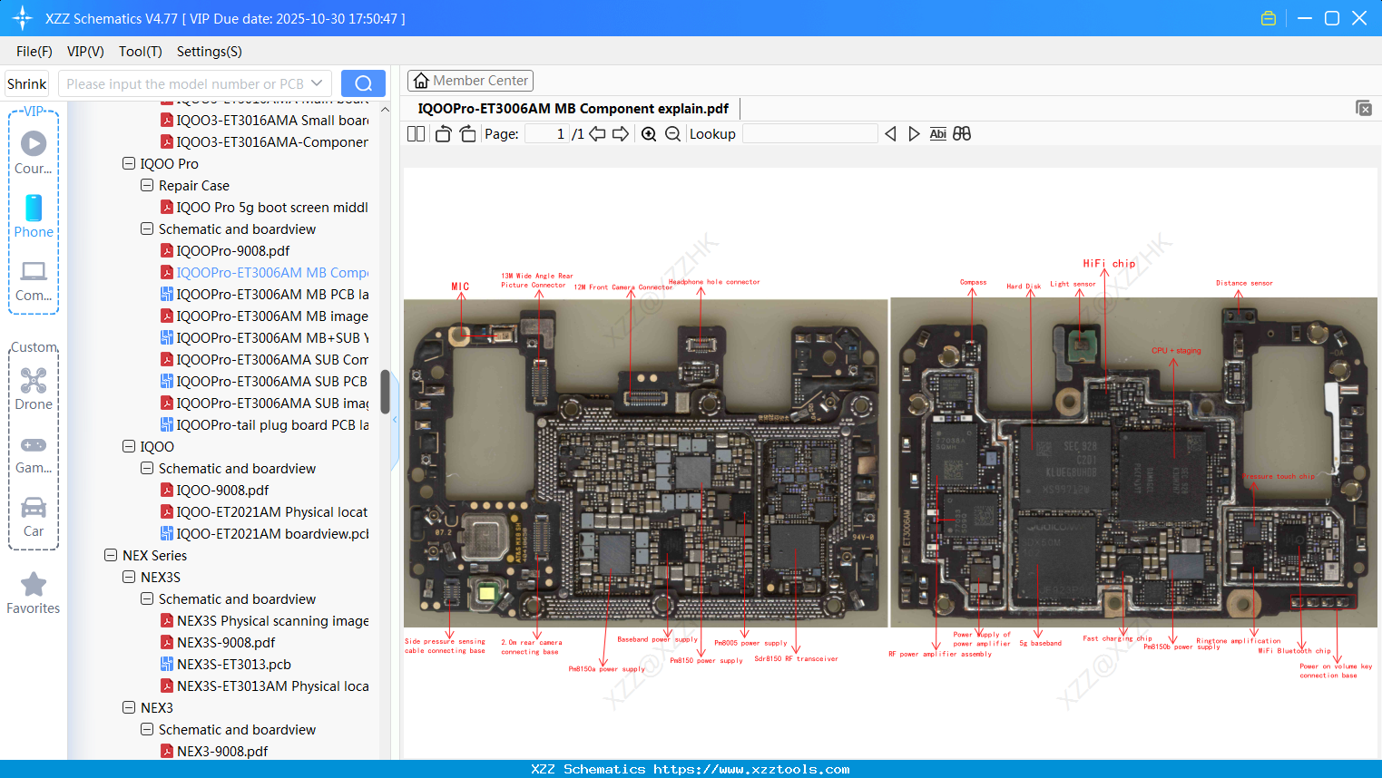Collapse the NEX3S Schematic and boardview node

coord(146,598)
